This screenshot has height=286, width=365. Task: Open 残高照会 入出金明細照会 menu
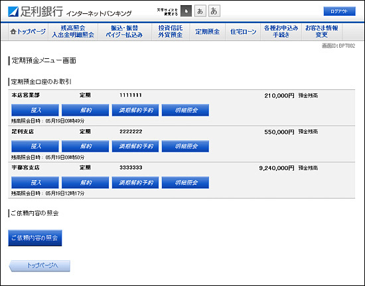(73, 31)
